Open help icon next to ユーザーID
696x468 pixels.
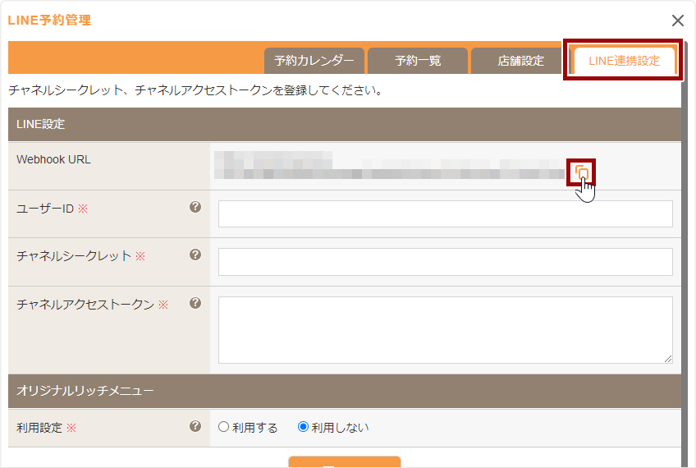195,207
